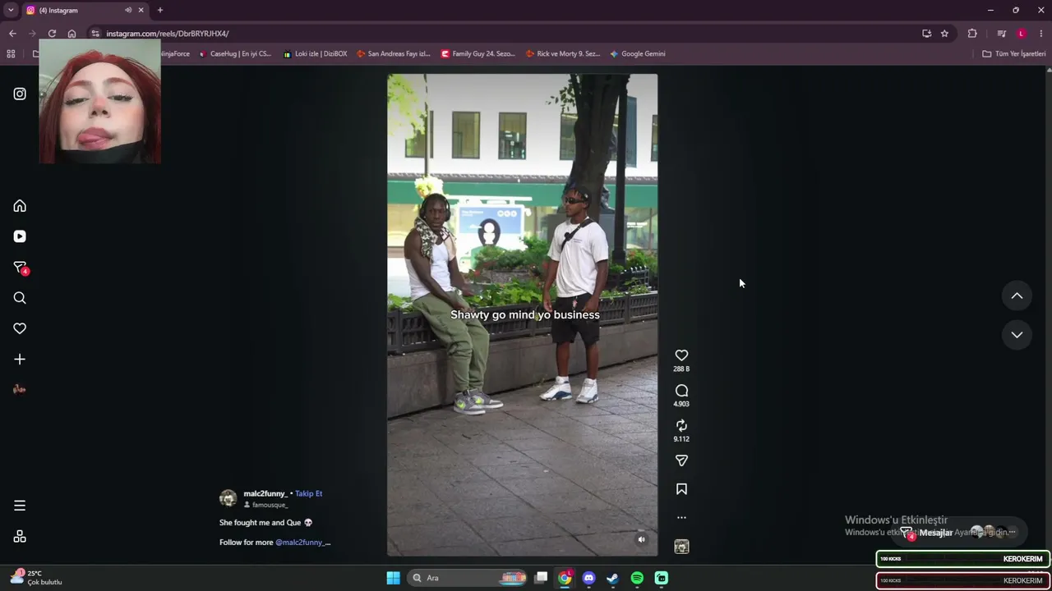The height and width of the screenshot is (591, 1052).
Task: Click the reel video to pause playback
Action: coord(523,315)
